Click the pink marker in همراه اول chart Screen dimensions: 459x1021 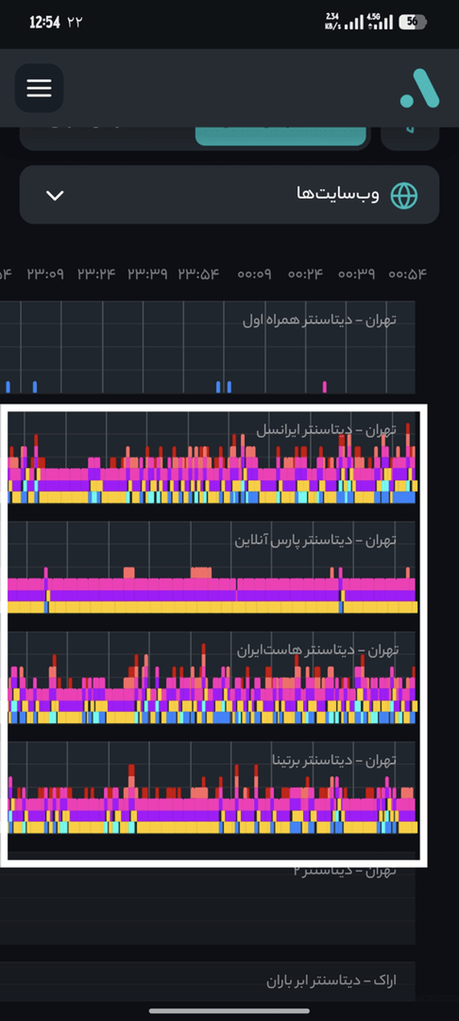tap(324, 387)
